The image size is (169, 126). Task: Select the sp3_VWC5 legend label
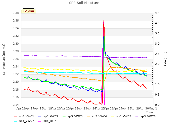(124, 117)
